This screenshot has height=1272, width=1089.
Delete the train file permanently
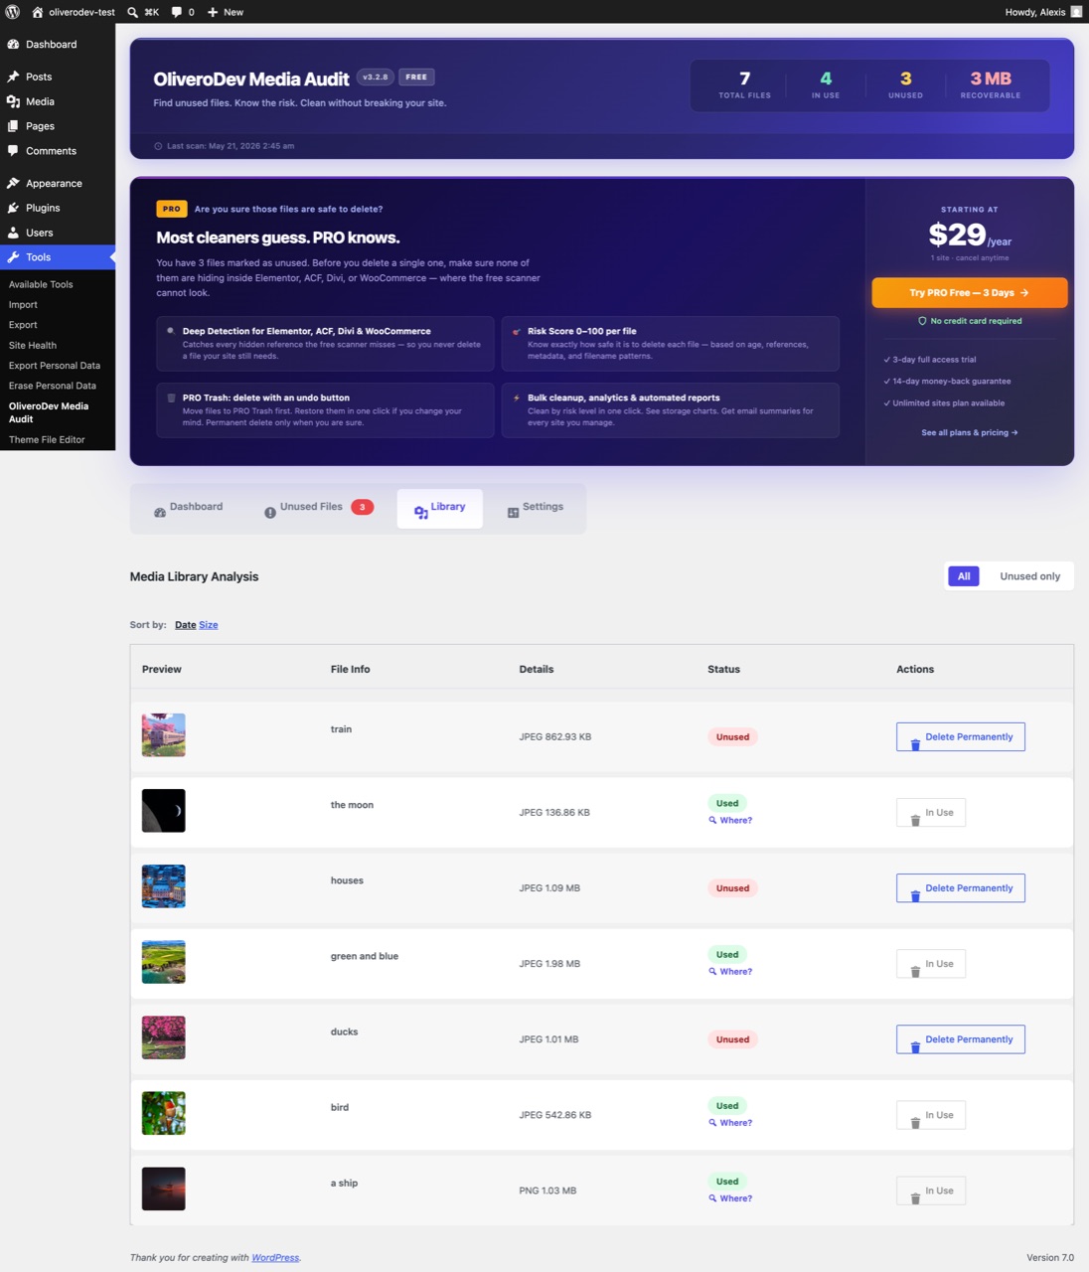tap(960, 737)
